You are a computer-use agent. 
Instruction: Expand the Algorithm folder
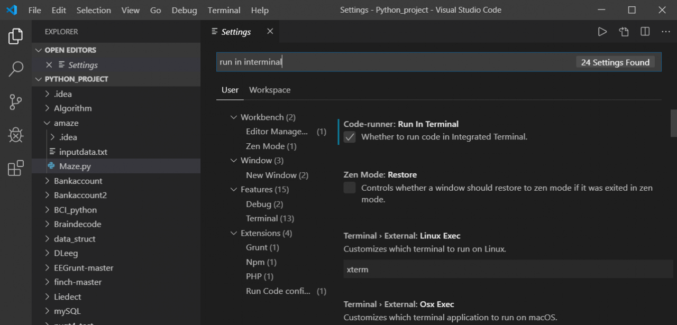pos(48,108)
